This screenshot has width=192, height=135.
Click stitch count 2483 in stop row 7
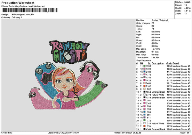pos(148,83)
